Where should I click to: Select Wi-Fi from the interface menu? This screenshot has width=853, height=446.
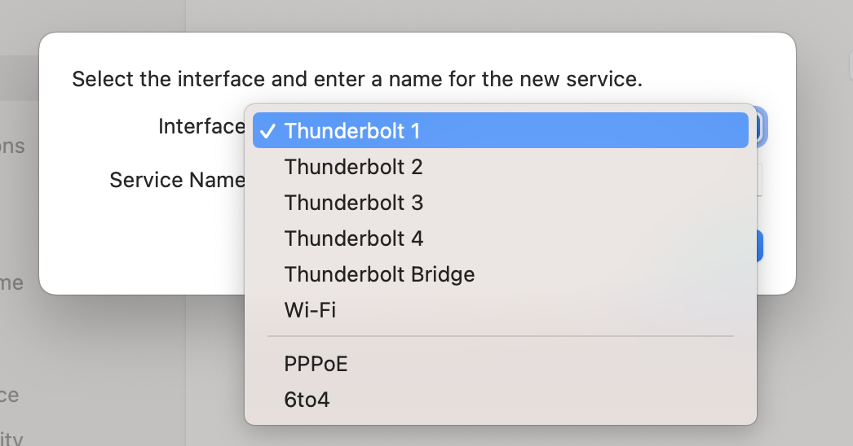[501, 310]
